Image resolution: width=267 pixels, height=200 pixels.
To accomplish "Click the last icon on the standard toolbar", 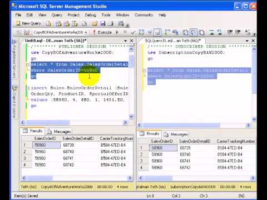I will [x=121, y=23].
